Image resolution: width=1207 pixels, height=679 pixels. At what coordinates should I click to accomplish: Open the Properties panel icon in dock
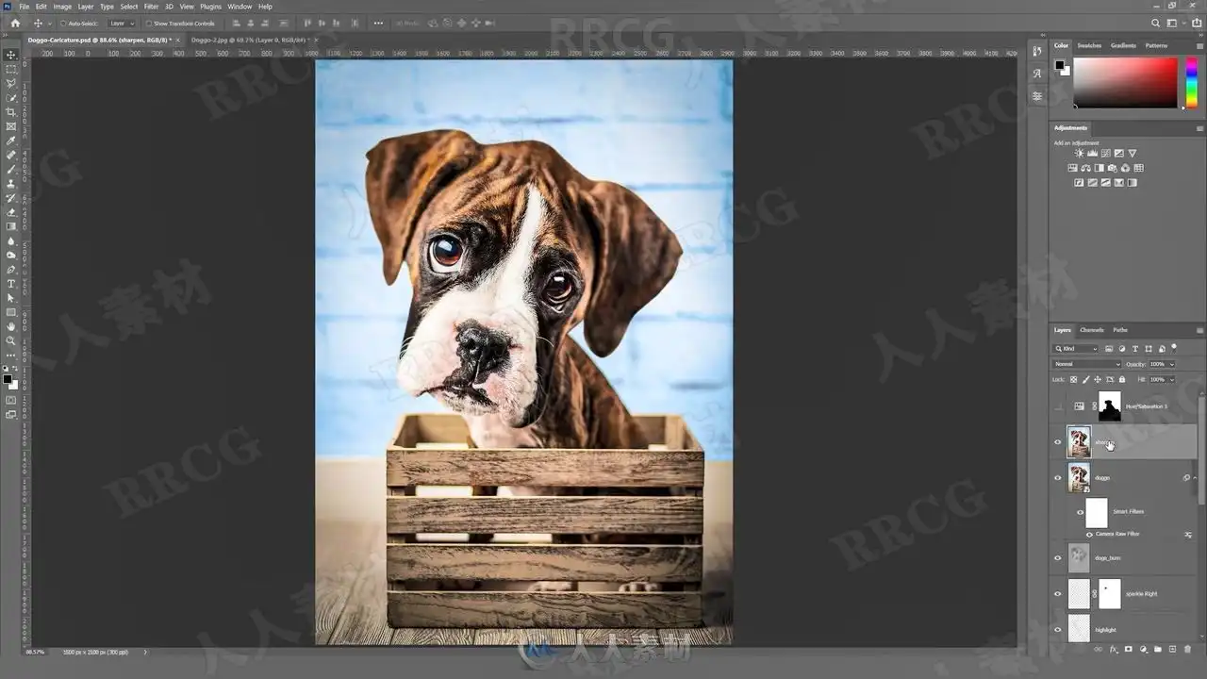click(1037, 96)
